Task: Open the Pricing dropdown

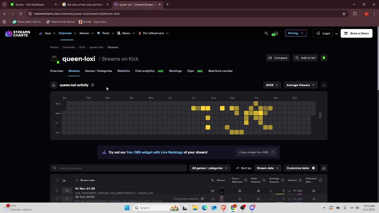Action: tap(296, 33)
